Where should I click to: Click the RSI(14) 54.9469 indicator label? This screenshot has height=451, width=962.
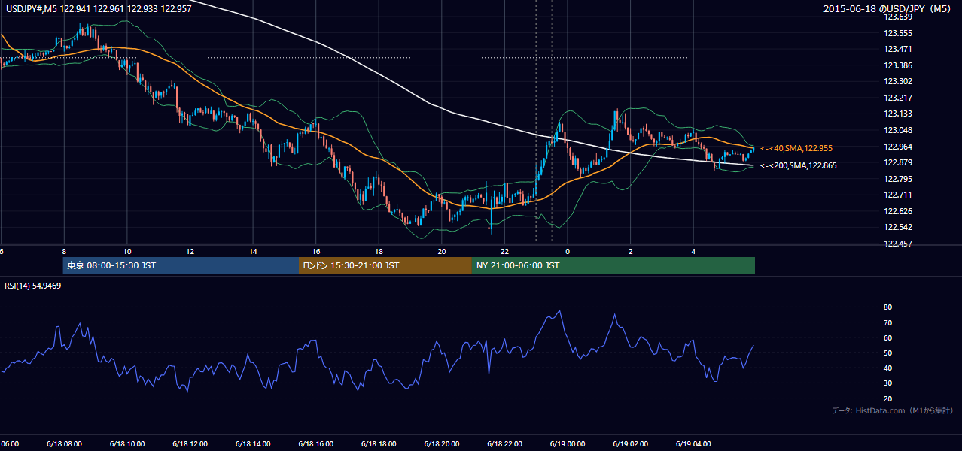[x=33, y=286]
